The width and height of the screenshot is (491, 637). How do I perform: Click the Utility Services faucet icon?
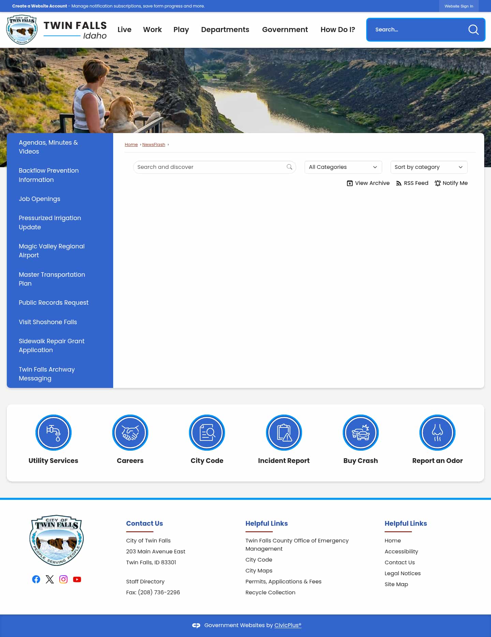(x=54, y=433)
